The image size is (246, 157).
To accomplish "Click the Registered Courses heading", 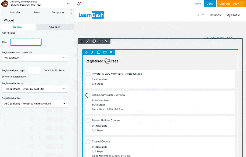I will (x=102, y=61).
